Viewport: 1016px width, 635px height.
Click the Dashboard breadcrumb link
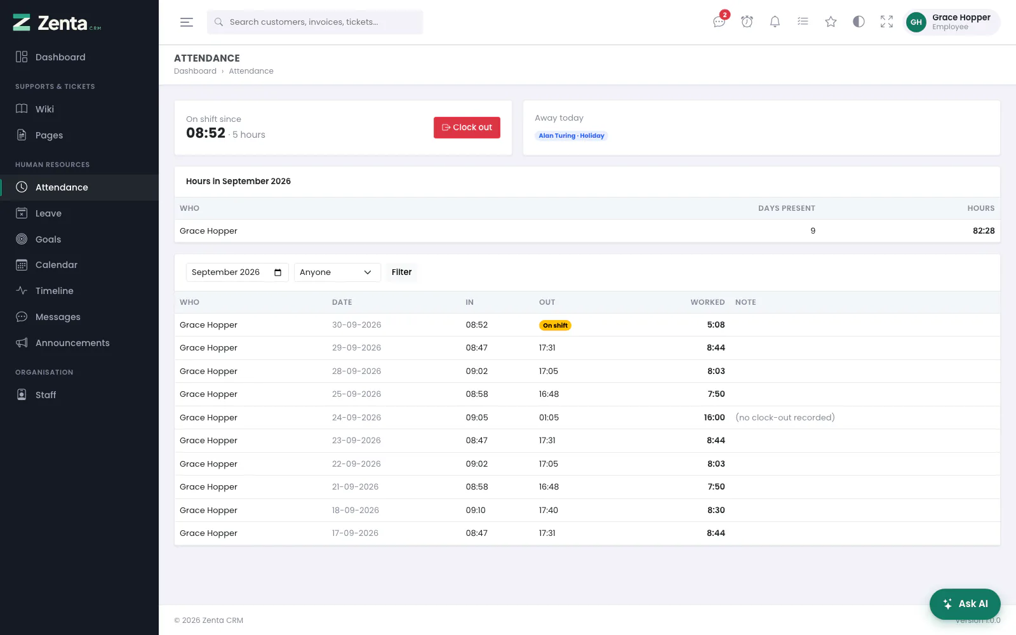[195, 71]
